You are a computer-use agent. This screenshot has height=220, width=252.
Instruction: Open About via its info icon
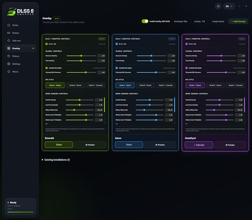(9, 72)
